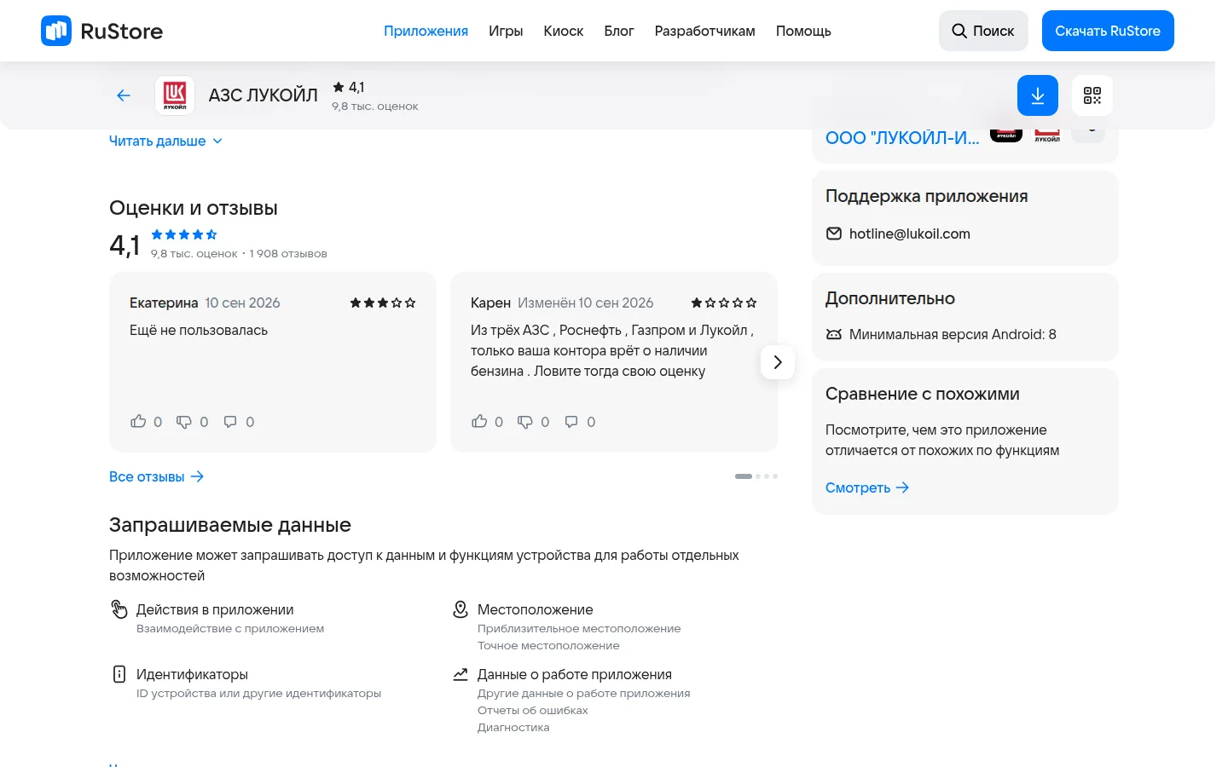Viewport: 1228px width, 767px height.
Task: Expand Читать дальше description
Action: (x=166, y=141)
